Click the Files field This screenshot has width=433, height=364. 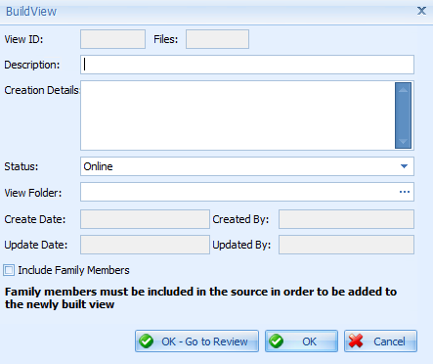click(217, 39)
